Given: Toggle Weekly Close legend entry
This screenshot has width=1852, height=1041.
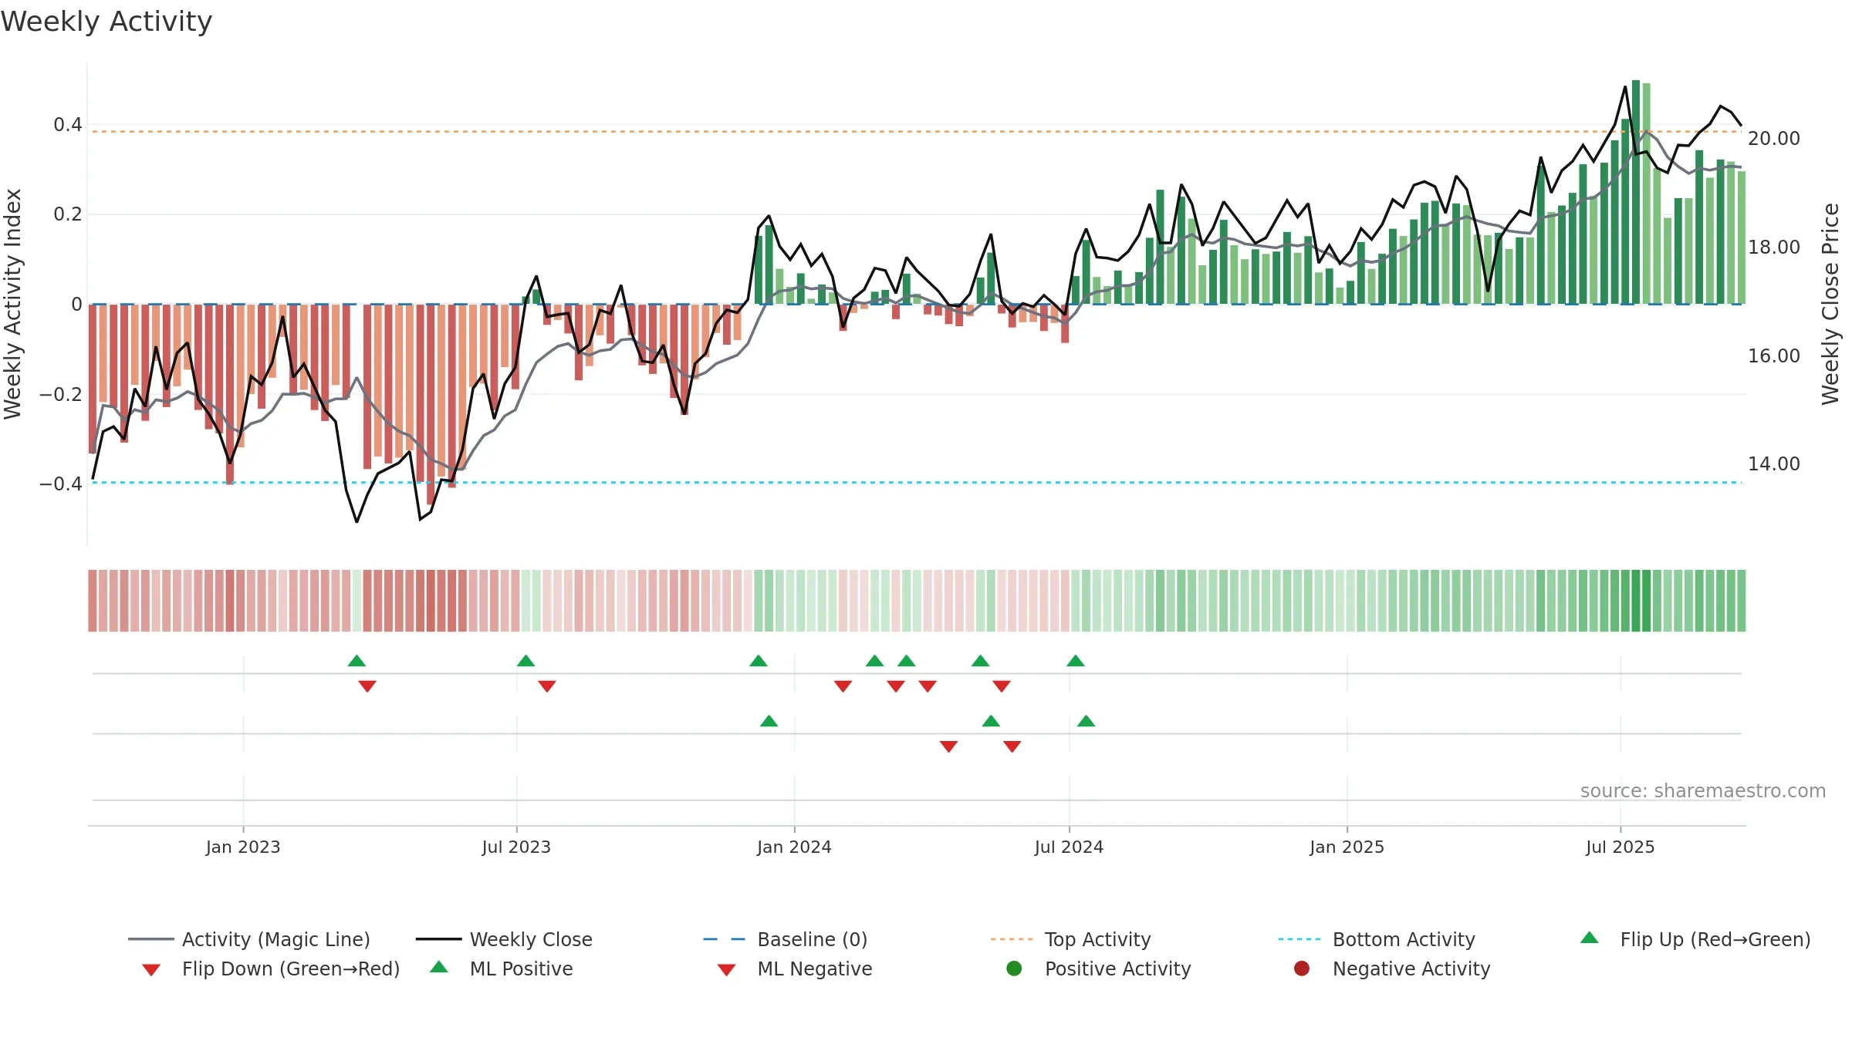Looking at the screenshot, I should 504,939.
